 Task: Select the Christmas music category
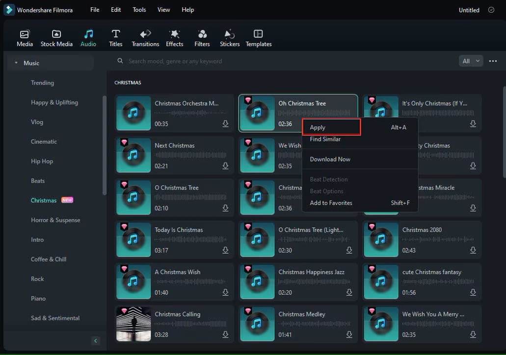point(44,200)
